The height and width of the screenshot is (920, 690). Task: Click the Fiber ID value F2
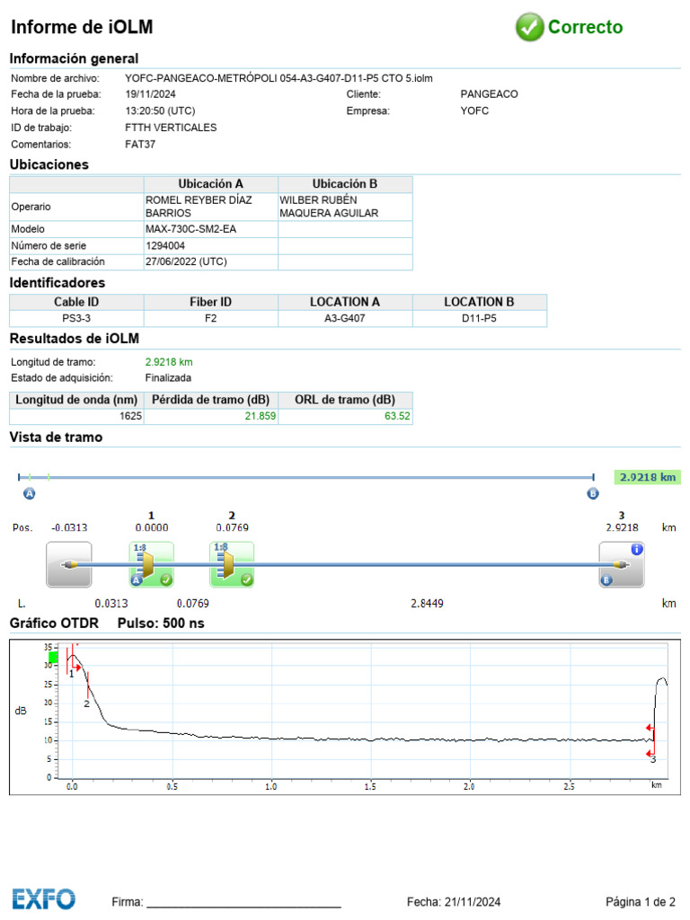(x=210, y=318)
